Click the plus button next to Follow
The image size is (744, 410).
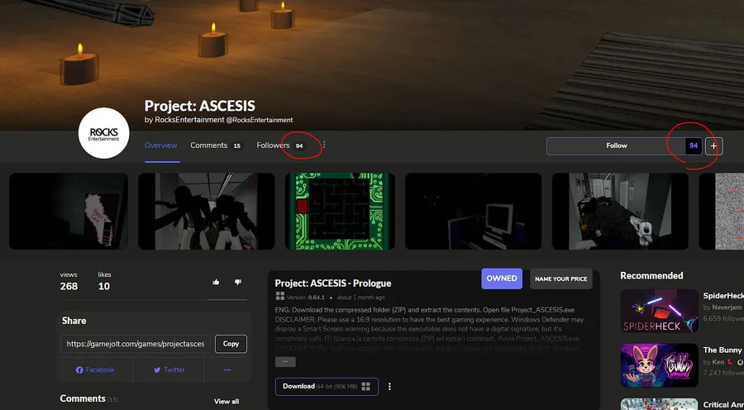coord(713,146)
